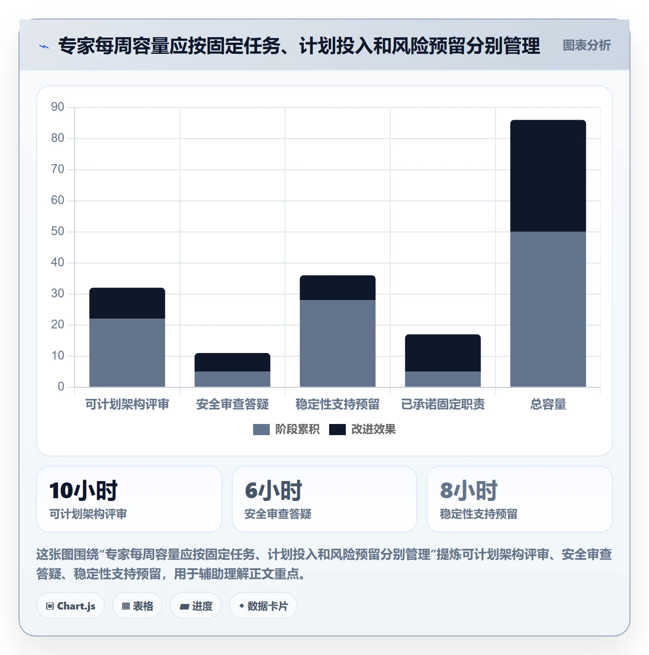Click the dark segment of the 已承诺固定职责 bar

pos(443,353)
